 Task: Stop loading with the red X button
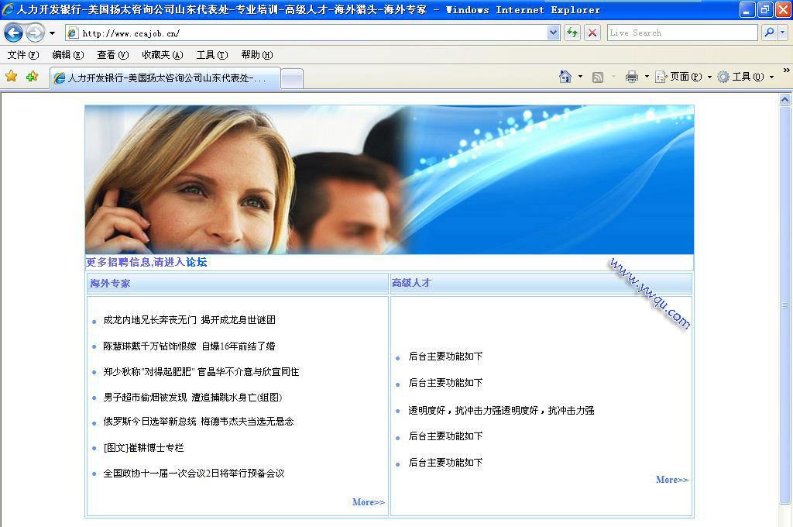tap(592, 33)
